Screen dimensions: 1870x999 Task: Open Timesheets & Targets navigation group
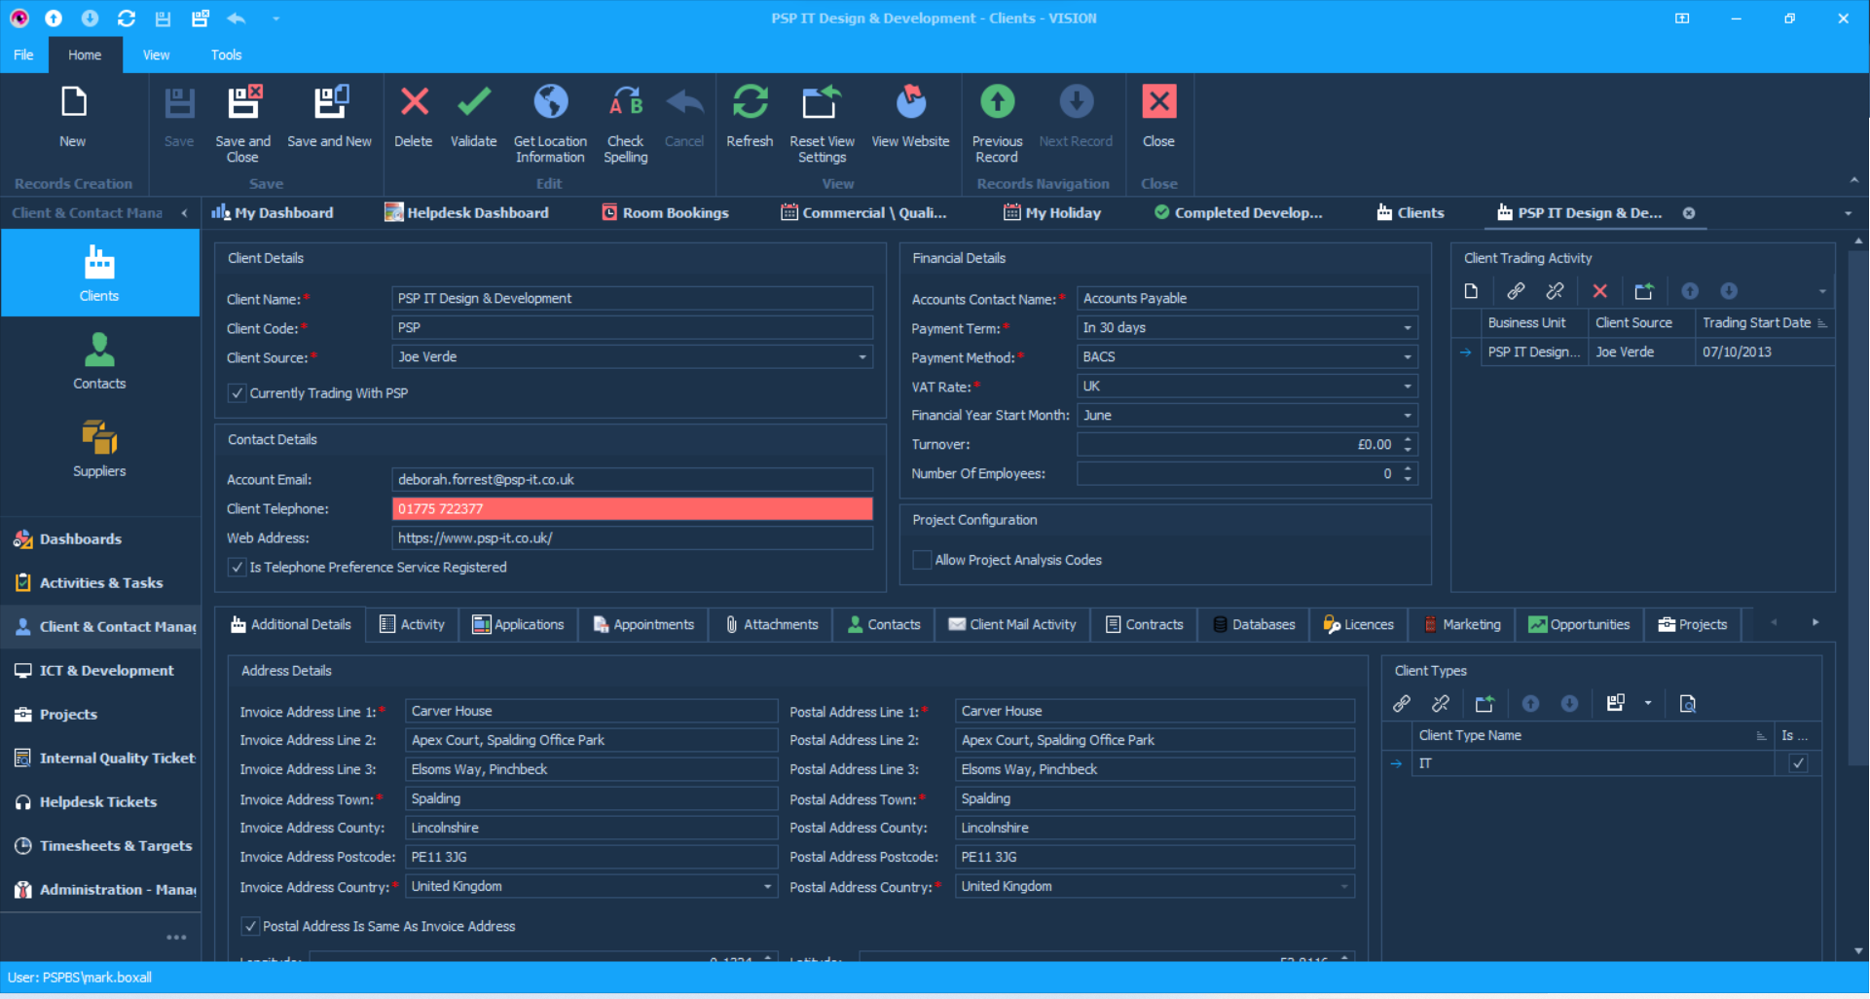pos(99,845)
